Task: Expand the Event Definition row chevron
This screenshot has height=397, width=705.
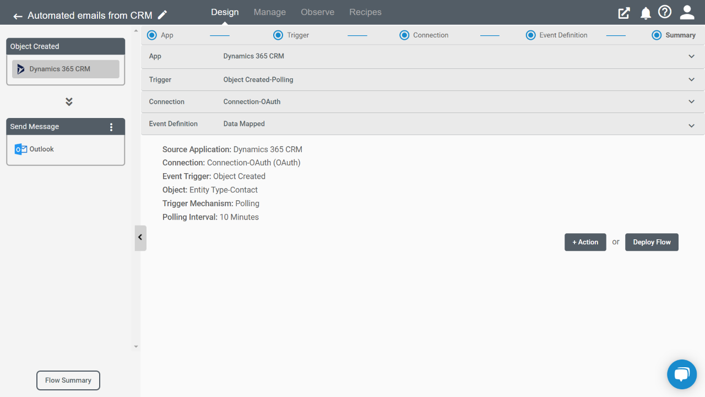Action: coord(692,126)
